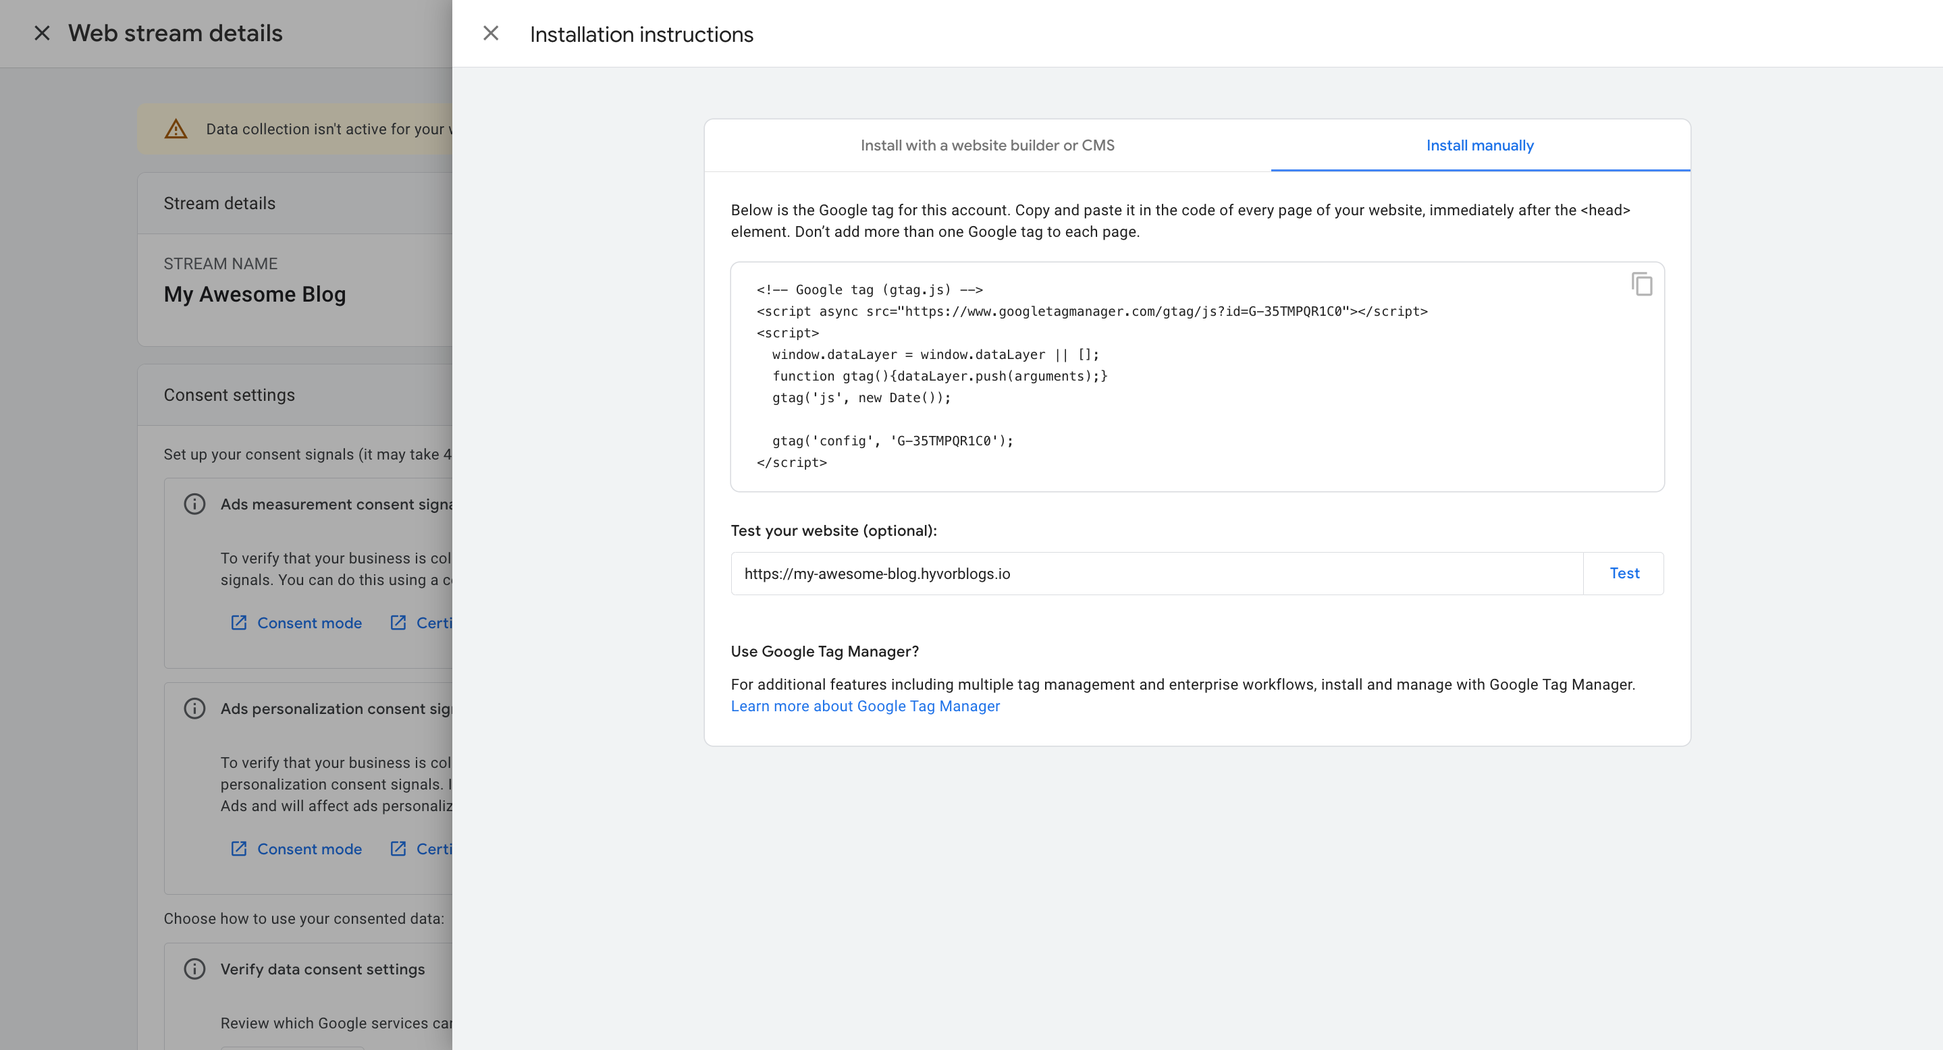Click info icon beside Ads personalization consent

(194, 708)
